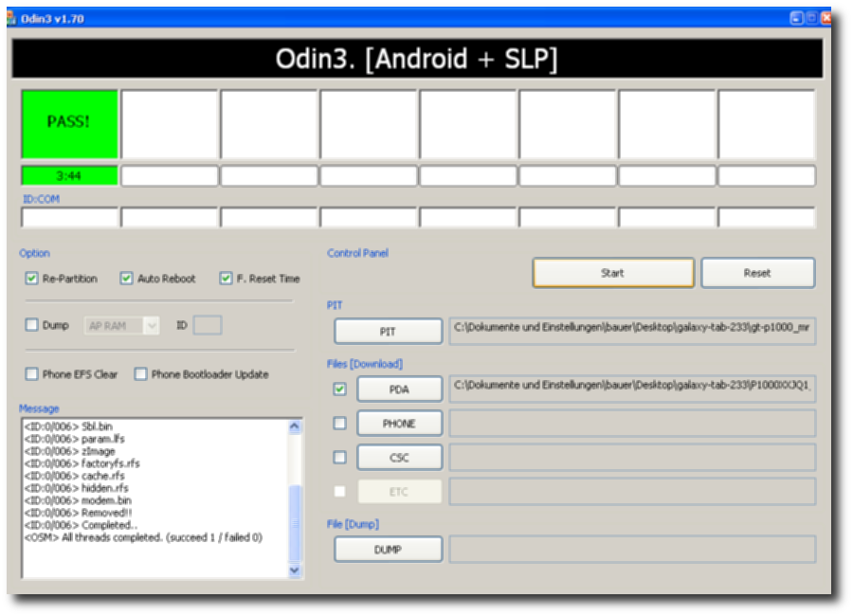Screen dimensions: 853x616
Task: Uncheck the PDA file checkbox
Action: pyautogui.click(x=340, y=390)
